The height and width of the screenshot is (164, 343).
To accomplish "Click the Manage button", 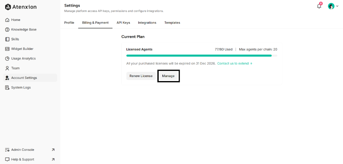I will (x=168, y=76).
